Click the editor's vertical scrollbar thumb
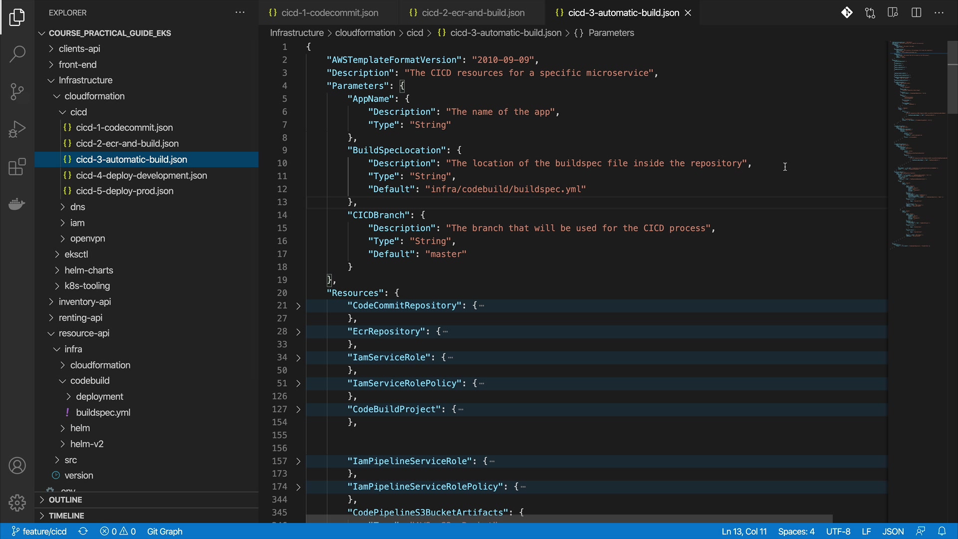The width and height of the screenshot is (958, 539). 953,77
